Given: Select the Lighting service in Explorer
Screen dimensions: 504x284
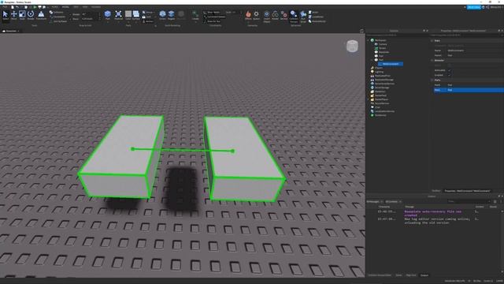Looking at the screenshot, I should 380,72.
